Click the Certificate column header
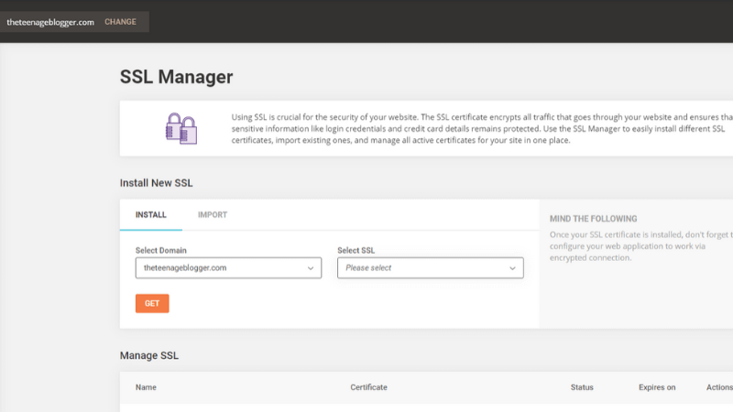The width and height of the screenshot is (733, 412). coord(369,387)
